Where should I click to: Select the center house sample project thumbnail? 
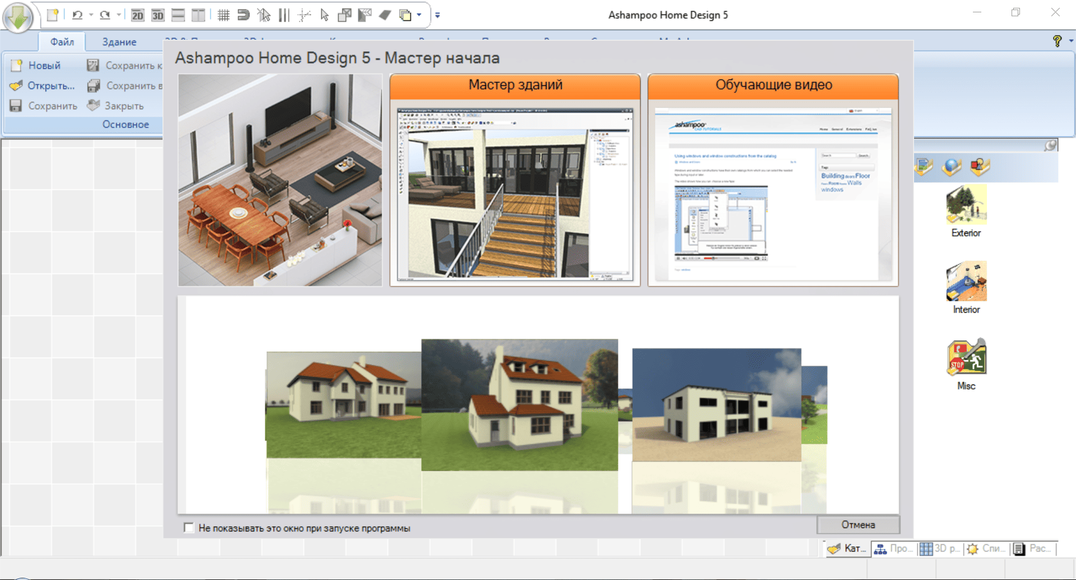point(520,405)
